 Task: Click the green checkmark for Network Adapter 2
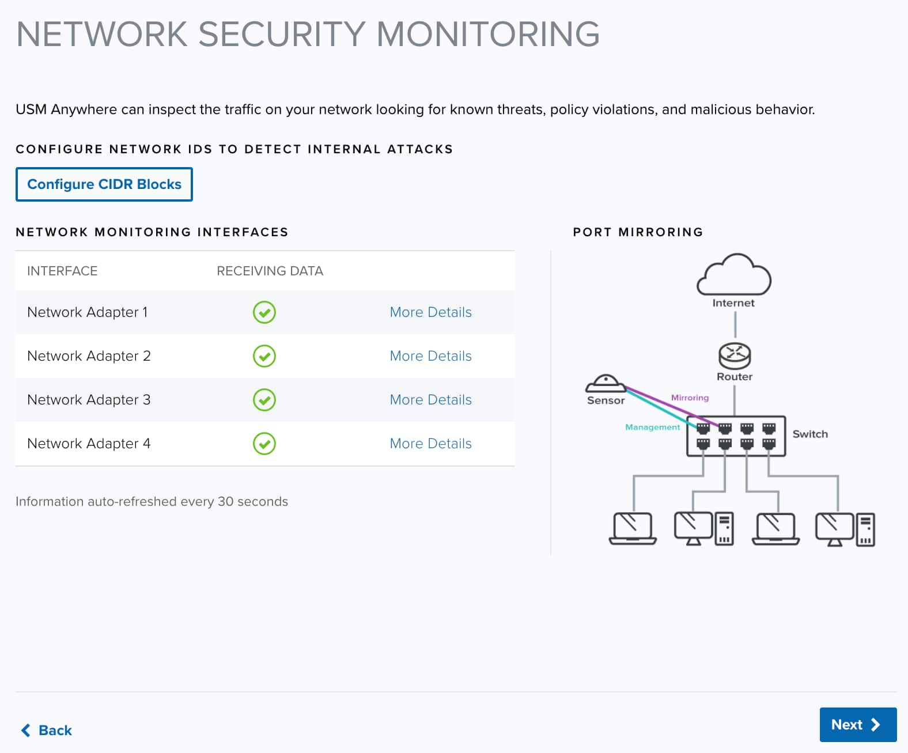[x=264, y=356]
